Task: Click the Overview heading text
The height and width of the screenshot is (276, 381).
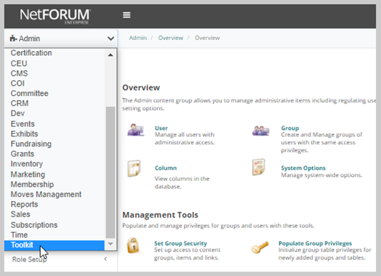Action: [x=141, y=87]
